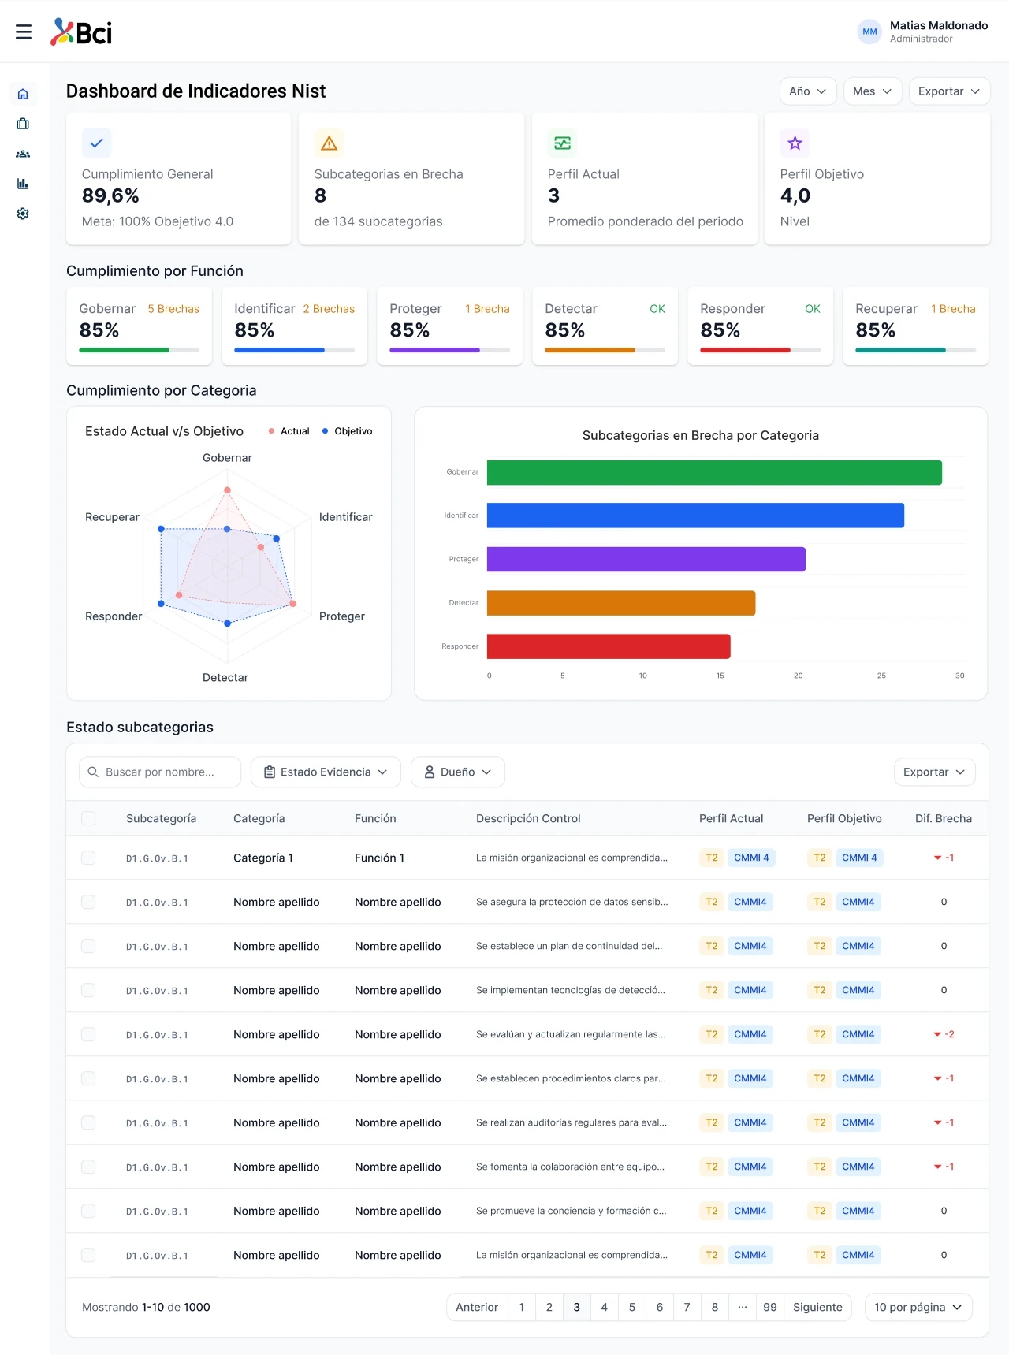Open the hamburger menu
1009x1355 pixels.
24,32
